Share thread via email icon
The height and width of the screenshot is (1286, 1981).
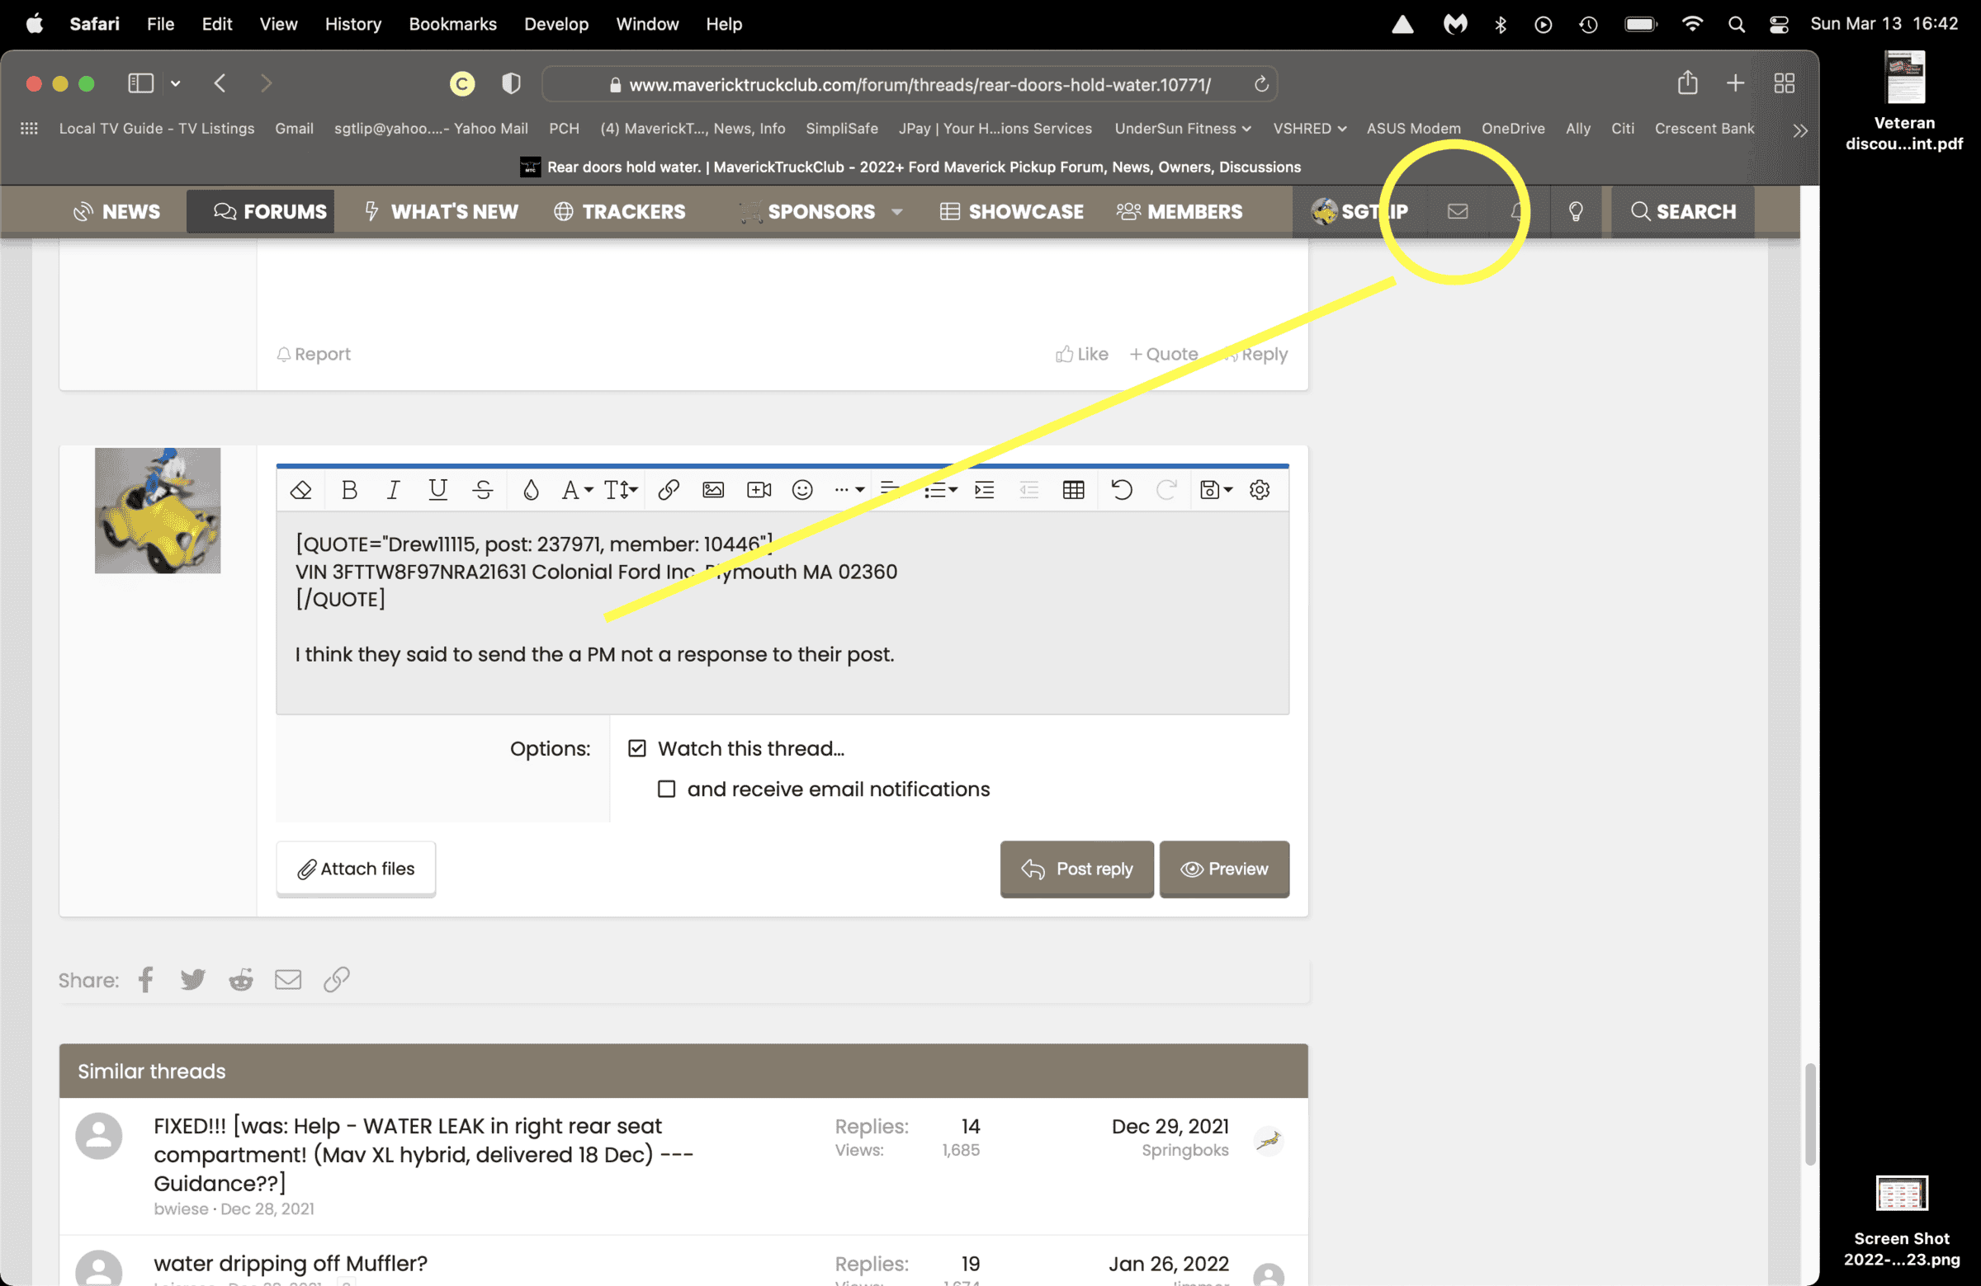coord(288,980)
